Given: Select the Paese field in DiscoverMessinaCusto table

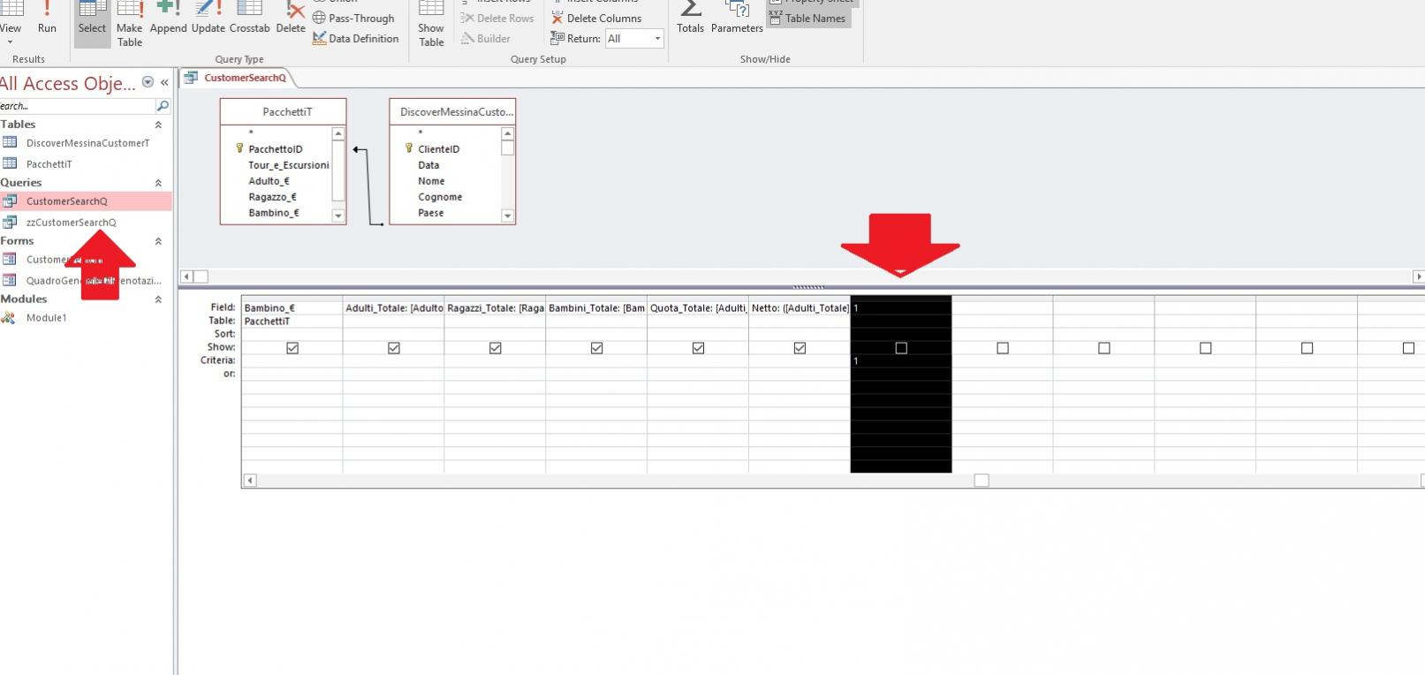Looking at the screenshot, I should (x=430, y=213).
